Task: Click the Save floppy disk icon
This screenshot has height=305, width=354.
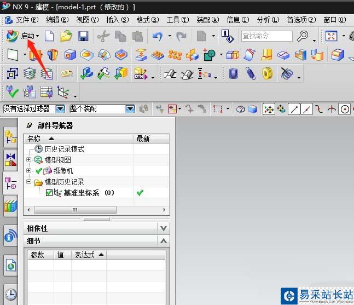Action: [83, 36]
